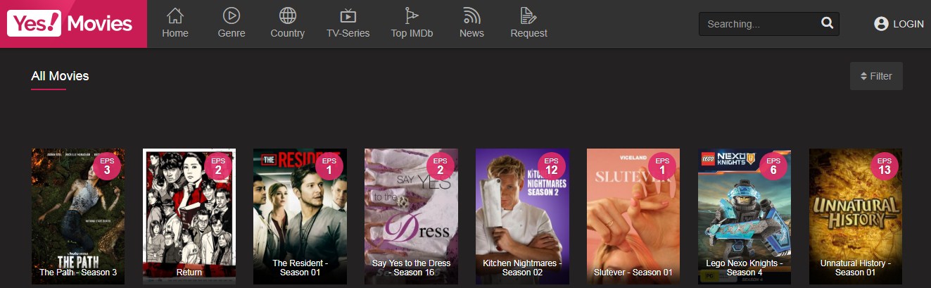Click the Request menu label
The width and height of the screenshot is (931, 288).
pos(528,33)
